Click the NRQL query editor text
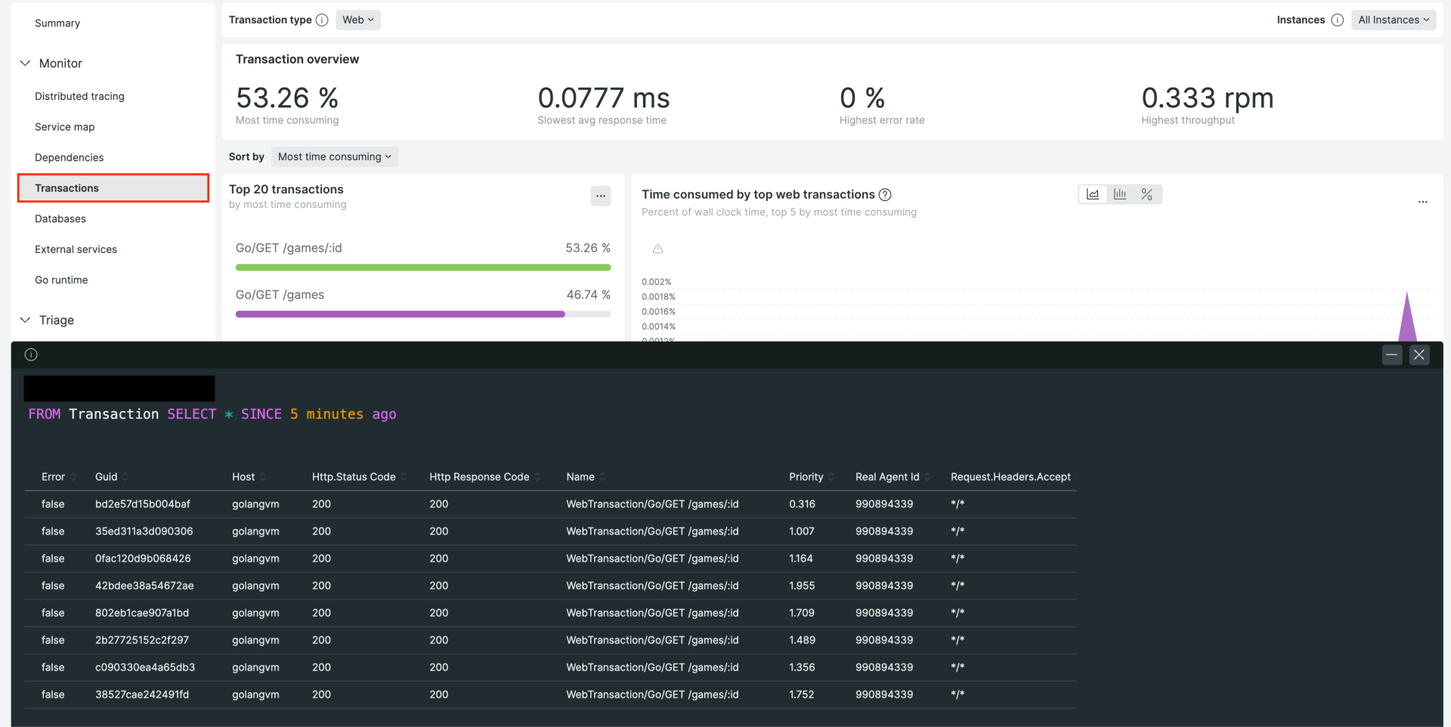This screenshot has height=727, width=1451. click(x=212, y=414)
